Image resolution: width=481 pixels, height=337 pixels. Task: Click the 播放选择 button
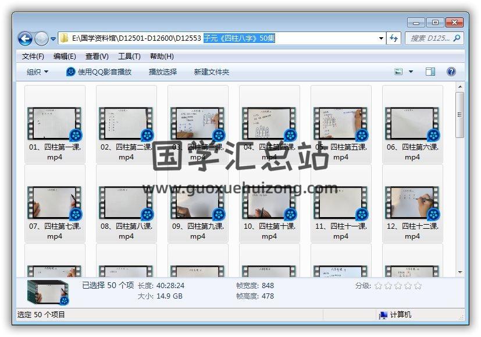click(x=163, y=72)
